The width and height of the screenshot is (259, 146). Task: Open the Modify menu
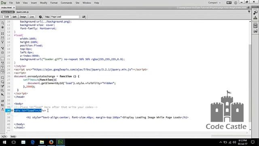coord(44,3)
